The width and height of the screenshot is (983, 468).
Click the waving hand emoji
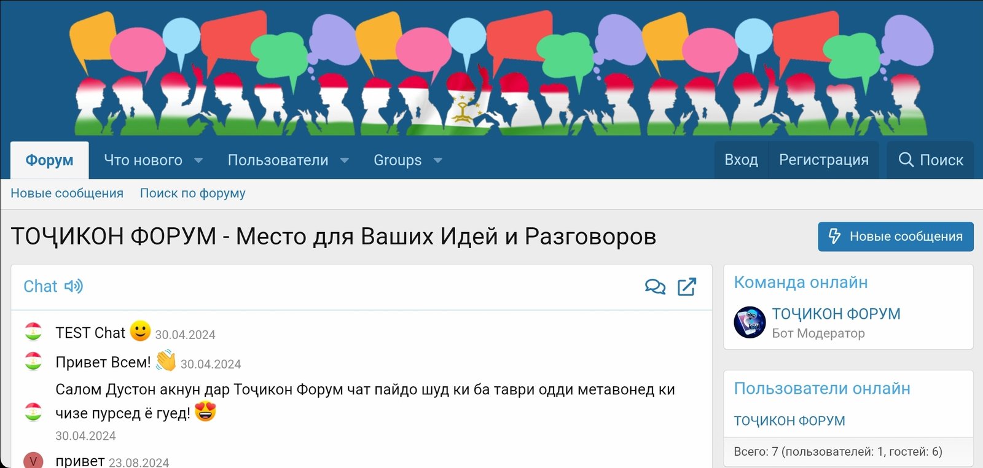166,361
